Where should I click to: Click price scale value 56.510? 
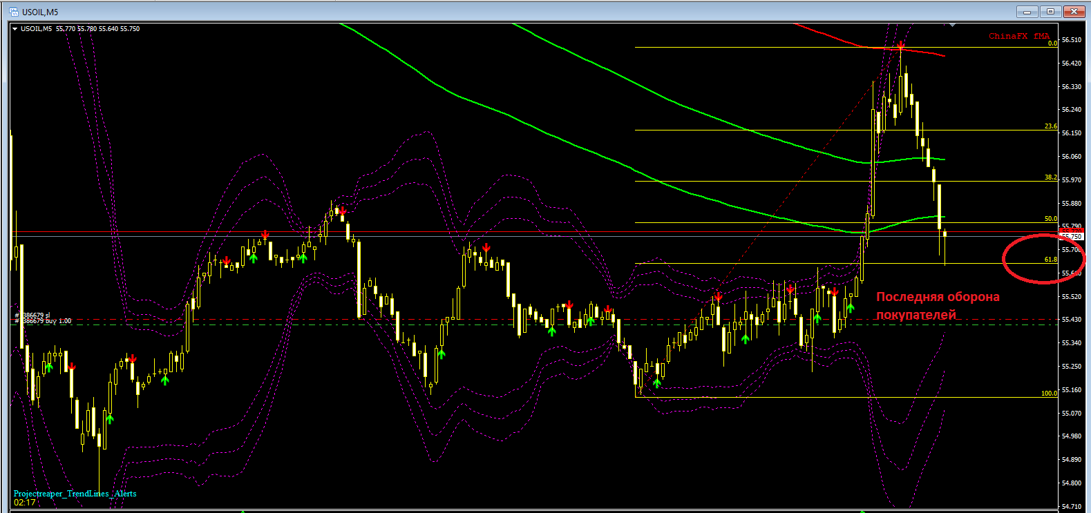(1072, 40)
